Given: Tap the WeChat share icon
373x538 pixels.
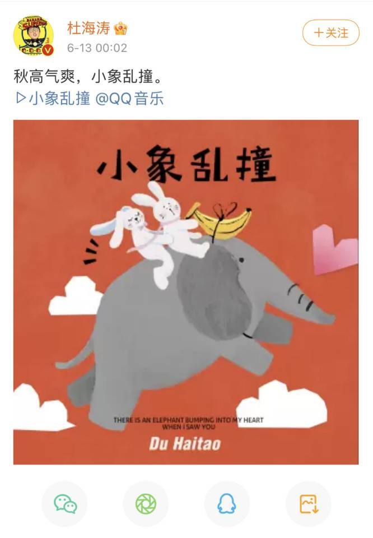Looking at the screenshot, I should [65, 504].
